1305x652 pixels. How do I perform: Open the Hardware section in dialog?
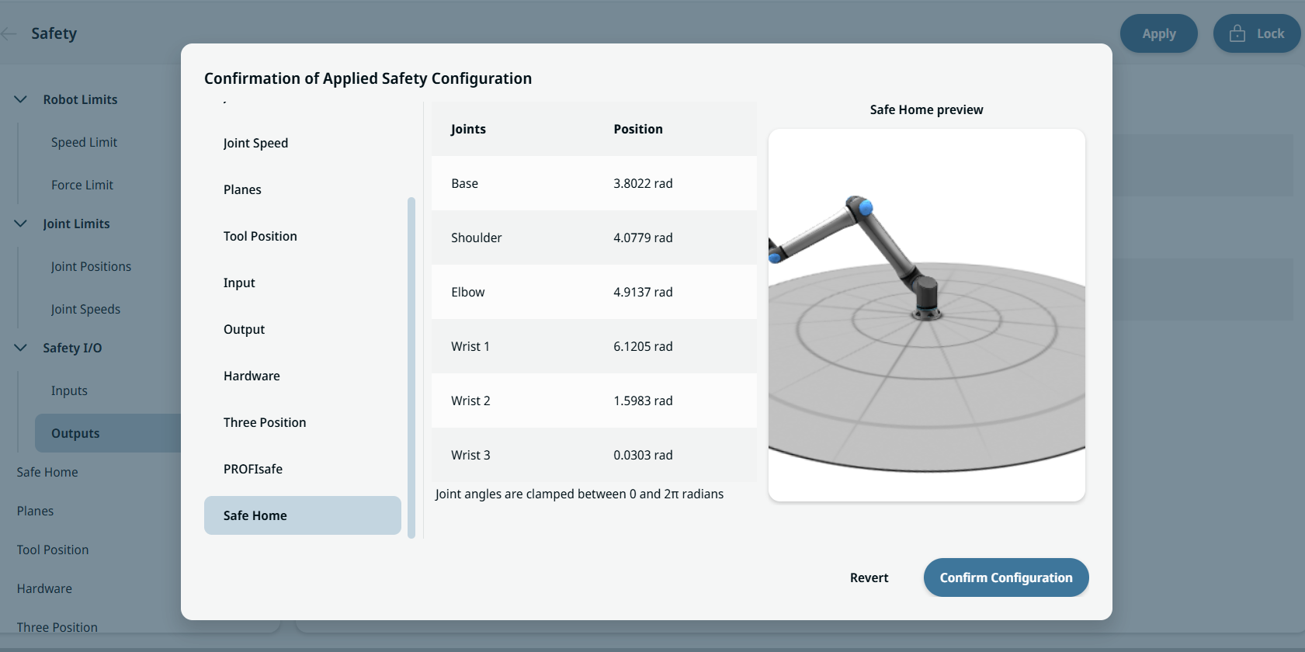tap(252, 376)
